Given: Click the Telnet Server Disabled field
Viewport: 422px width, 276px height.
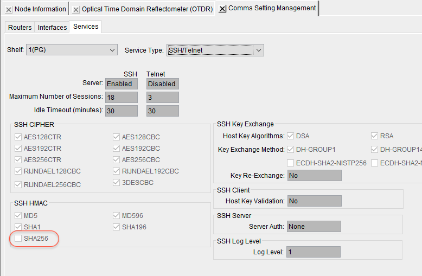Looking at the screenshot, I should click(163, 84).
